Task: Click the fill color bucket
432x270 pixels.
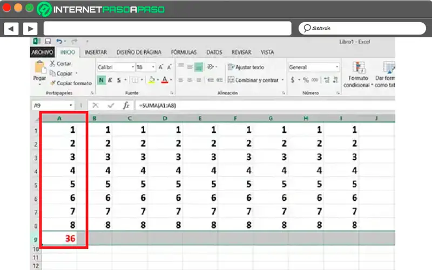Action: (x=151, y=80)
